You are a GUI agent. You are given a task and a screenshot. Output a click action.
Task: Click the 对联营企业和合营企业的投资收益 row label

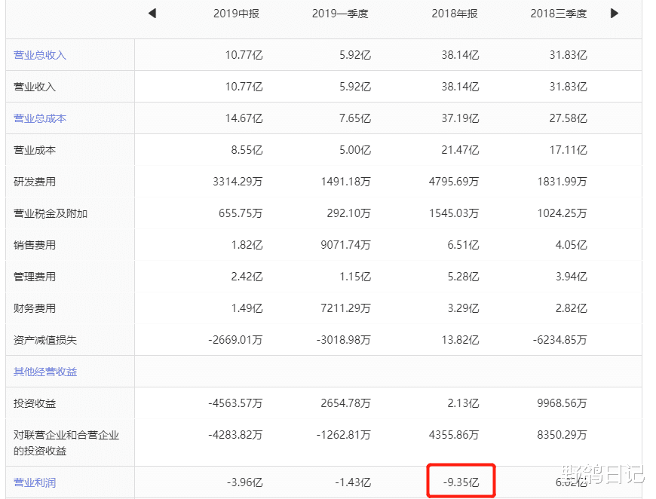click(66, 442)
